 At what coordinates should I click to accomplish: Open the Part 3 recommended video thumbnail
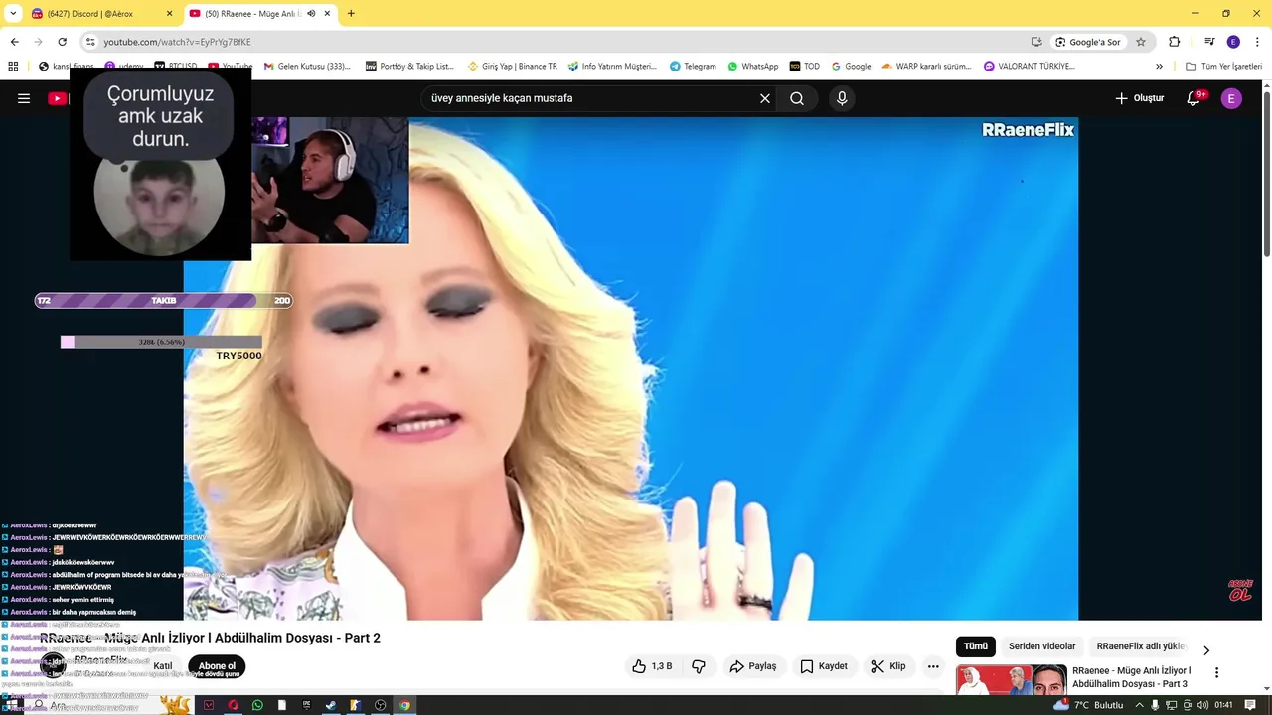click(x=1011, y=680)
